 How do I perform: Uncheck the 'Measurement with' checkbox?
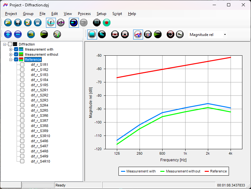coord(16,49)
